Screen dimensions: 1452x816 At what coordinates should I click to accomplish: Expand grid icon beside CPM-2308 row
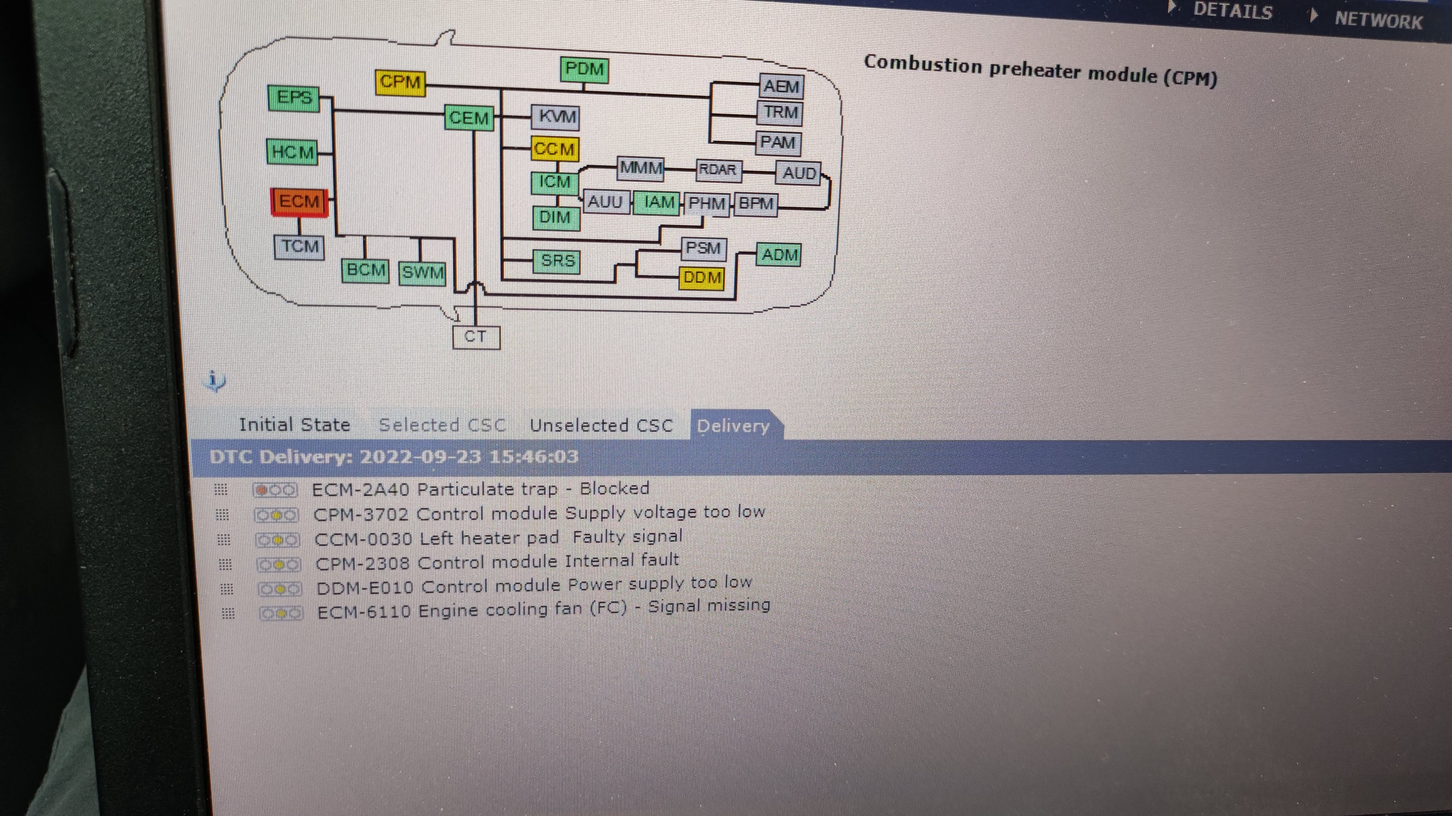coord(226,564)
